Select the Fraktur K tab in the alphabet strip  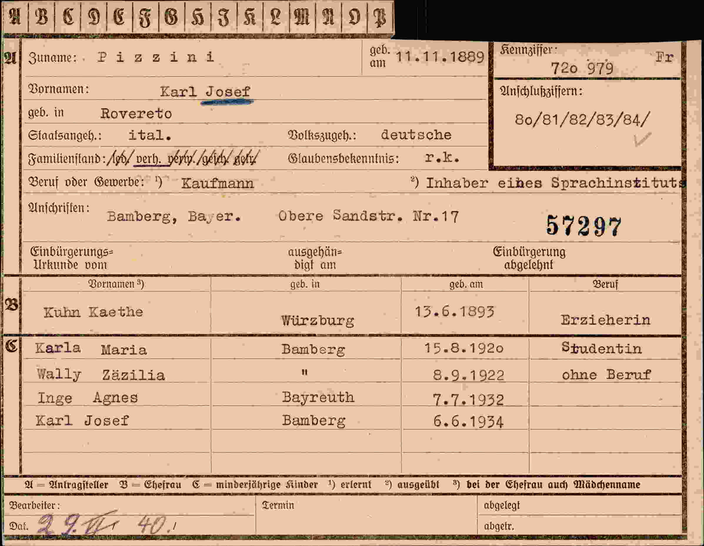250,17
